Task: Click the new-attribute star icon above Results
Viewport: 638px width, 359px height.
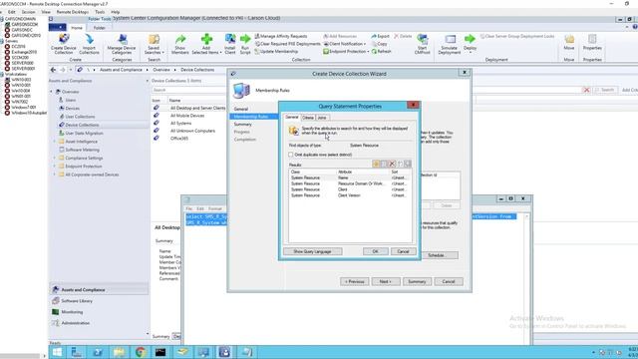Action: pyautogui.click(x=376, y=164)
